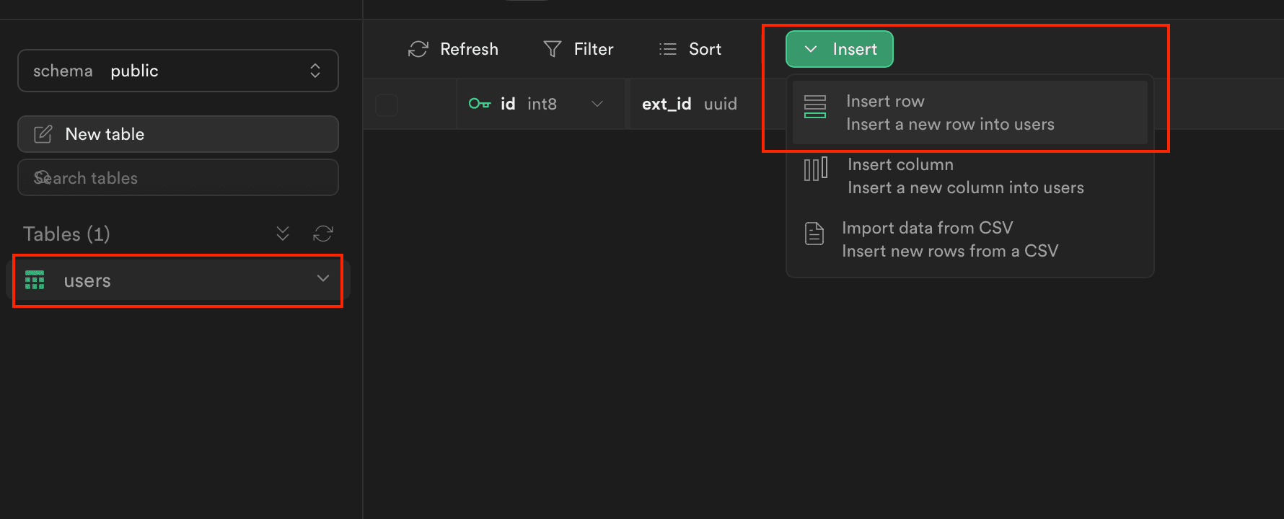Collapse the tables list with the double chevron
Image resolution: width=1284 pixels, height=519 pixels.
283,234
